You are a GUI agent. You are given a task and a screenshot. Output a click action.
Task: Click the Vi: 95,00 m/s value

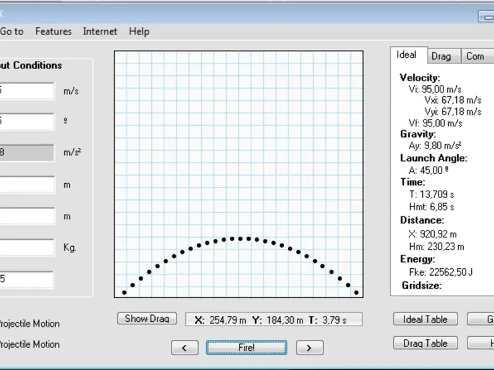(435, 89)
